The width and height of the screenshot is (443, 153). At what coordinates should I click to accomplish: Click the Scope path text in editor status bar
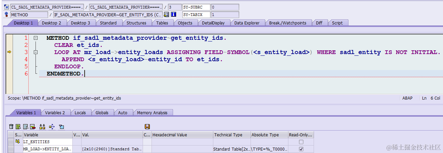pyautogui.click(x=64, y=98)
